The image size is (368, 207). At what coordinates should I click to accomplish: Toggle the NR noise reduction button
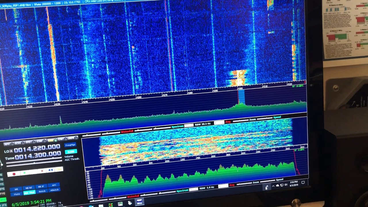point(16,189)
